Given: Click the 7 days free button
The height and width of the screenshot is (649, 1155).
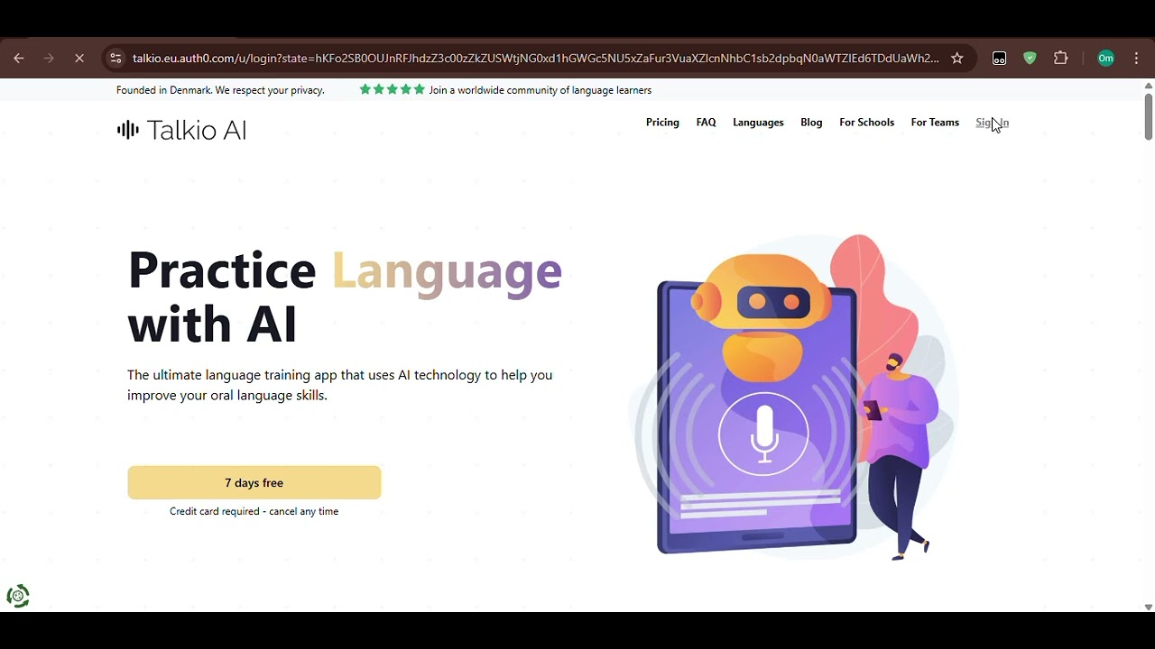Looking at the screenshot, I should [x=254, y=483].
